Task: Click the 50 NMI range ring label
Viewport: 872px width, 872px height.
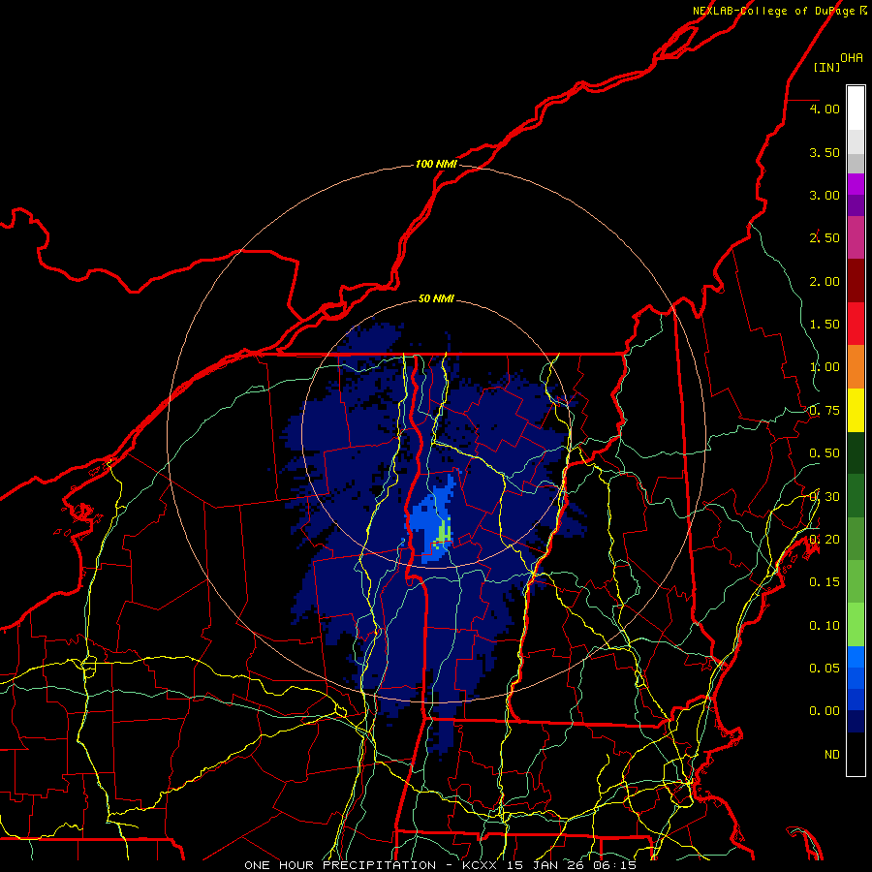Action: coord(436,298)
